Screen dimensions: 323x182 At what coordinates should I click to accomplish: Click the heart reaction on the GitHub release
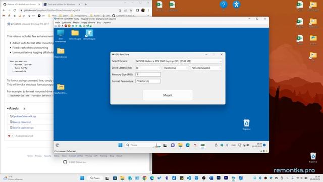tap(10, 136)
